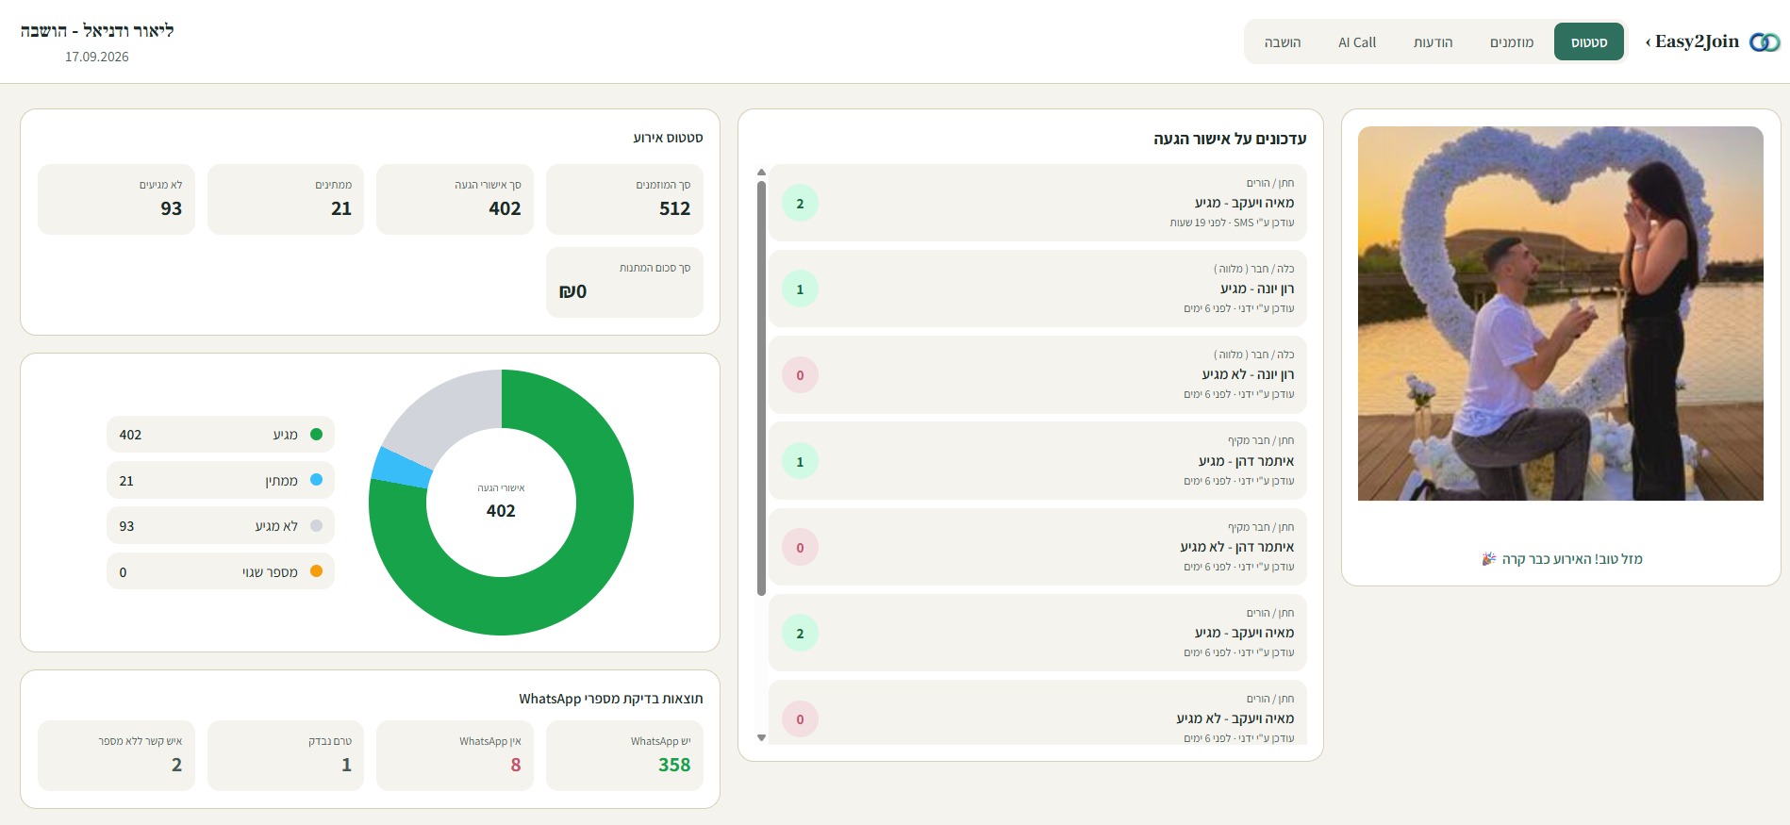Click the יש WhatsApp 358 card
1790x825 pixels.
click(x=624, y=755)
